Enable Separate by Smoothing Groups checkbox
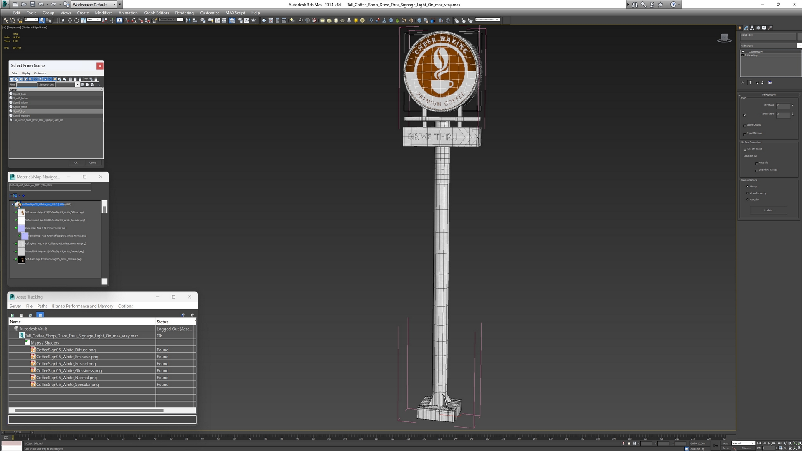This screenshot has height=451, width=802. (756, 170)
